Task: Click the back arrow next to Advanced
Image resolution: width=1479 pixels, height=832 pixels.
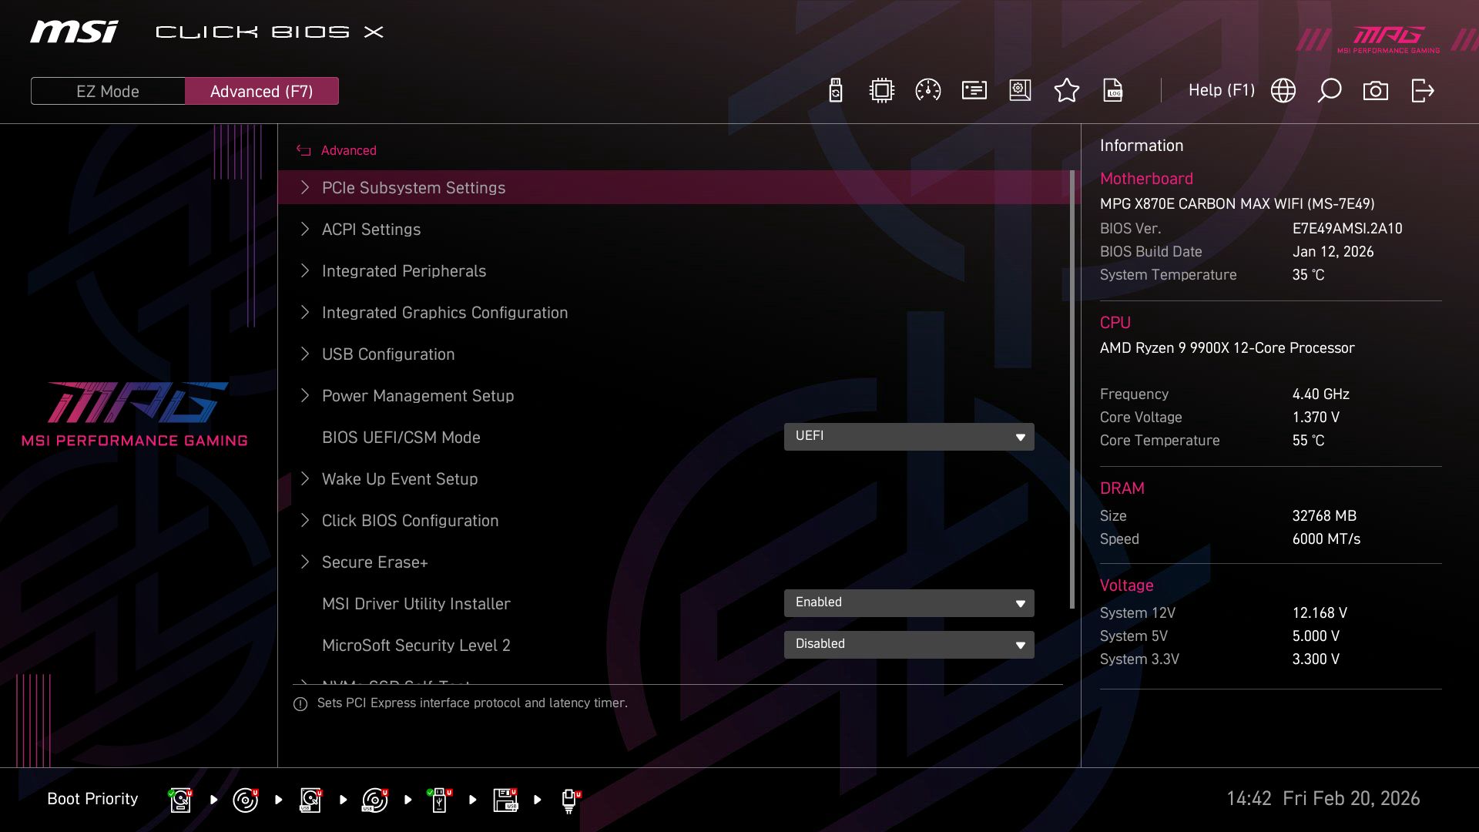Action: (x=304, y=150)
